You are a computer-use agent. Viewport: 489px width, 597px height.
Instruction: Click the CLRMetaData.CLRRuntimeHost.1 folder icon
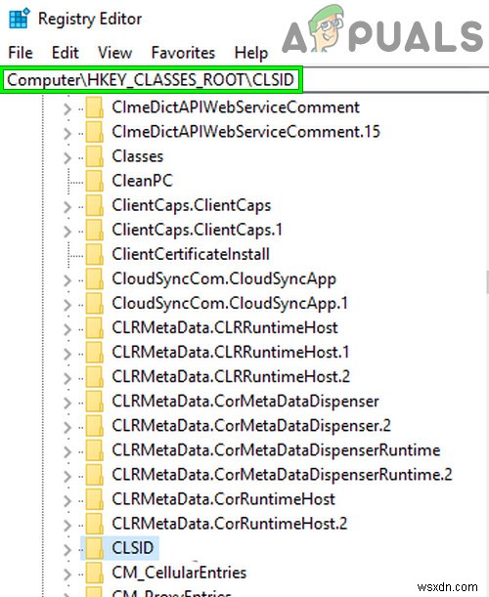tap(94, 353)
